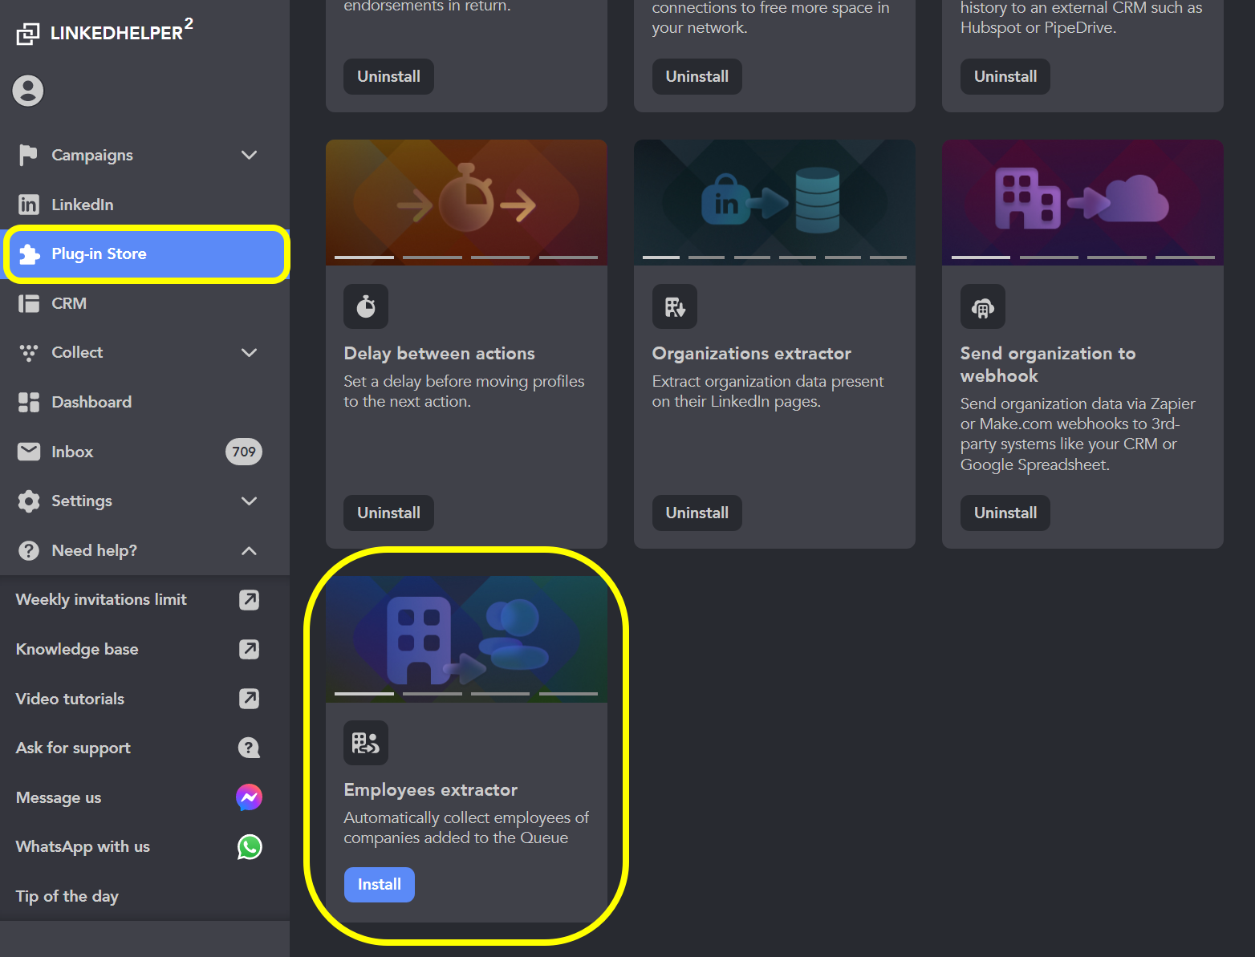Open external link icon for Knowledge base
Screen dimensions: 1255x957
pyautogui.click(x=249, y=649)
